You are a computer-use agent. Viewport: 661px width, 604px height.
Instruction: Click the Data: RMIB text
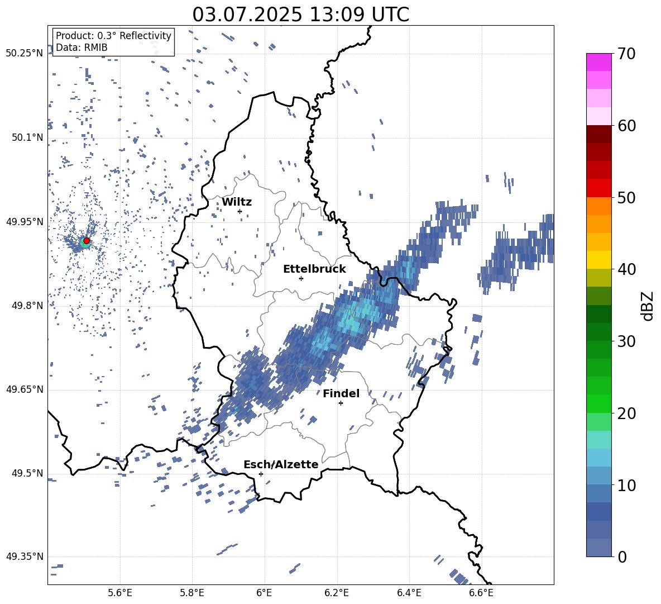[x=82, y=47]
